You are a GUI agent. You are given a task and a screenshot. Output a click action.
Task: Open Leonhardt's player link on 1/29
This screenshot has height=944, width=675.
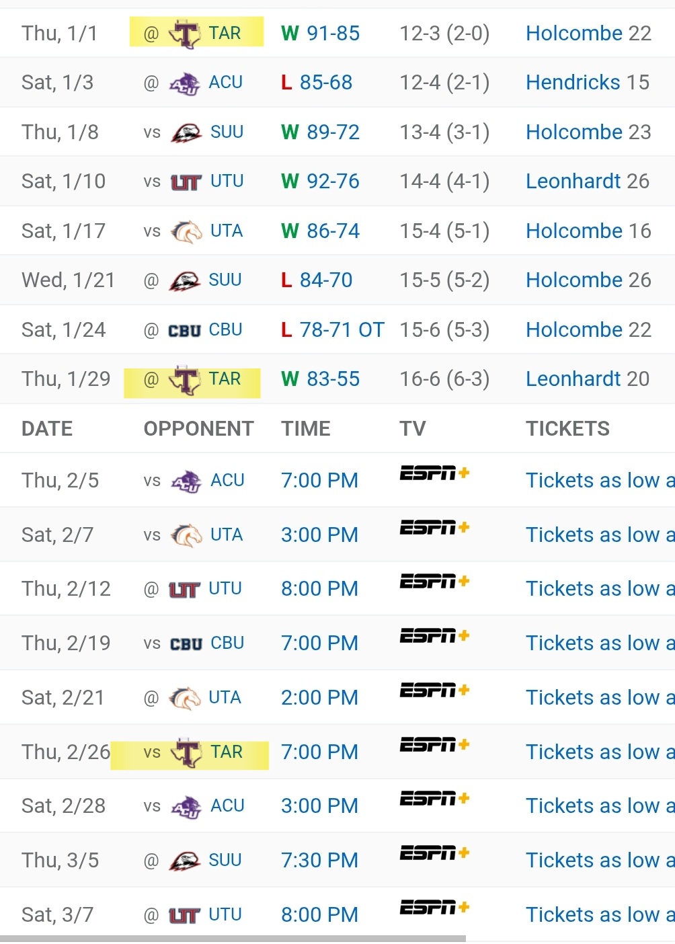click(573, 379)
